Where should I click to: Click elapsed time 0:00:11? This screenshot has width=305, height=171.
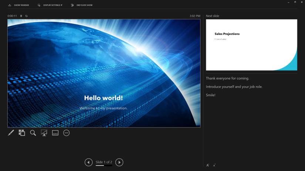coord(12,16)
